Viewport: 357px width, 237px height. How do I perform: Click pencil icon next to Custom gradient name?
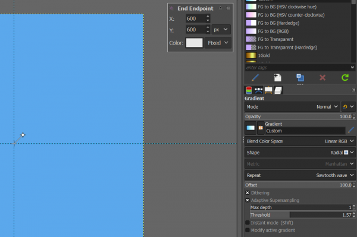point(351,130)
